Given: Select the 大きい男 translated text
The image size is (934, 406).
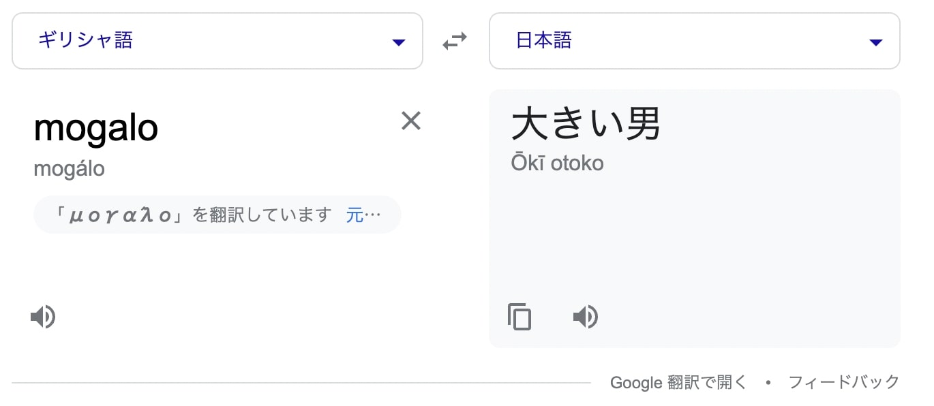Looking at the screenshot, I should tap(586, 124).
